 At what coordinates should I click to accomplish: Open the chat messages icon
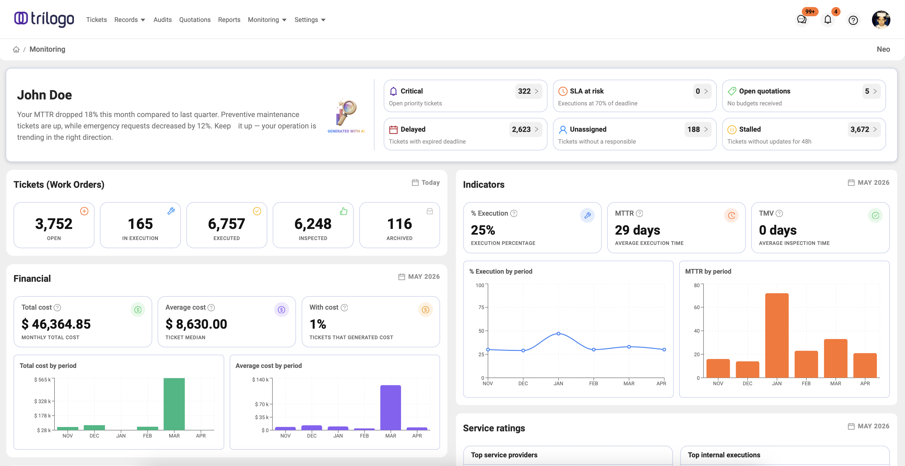click(802, 20)
